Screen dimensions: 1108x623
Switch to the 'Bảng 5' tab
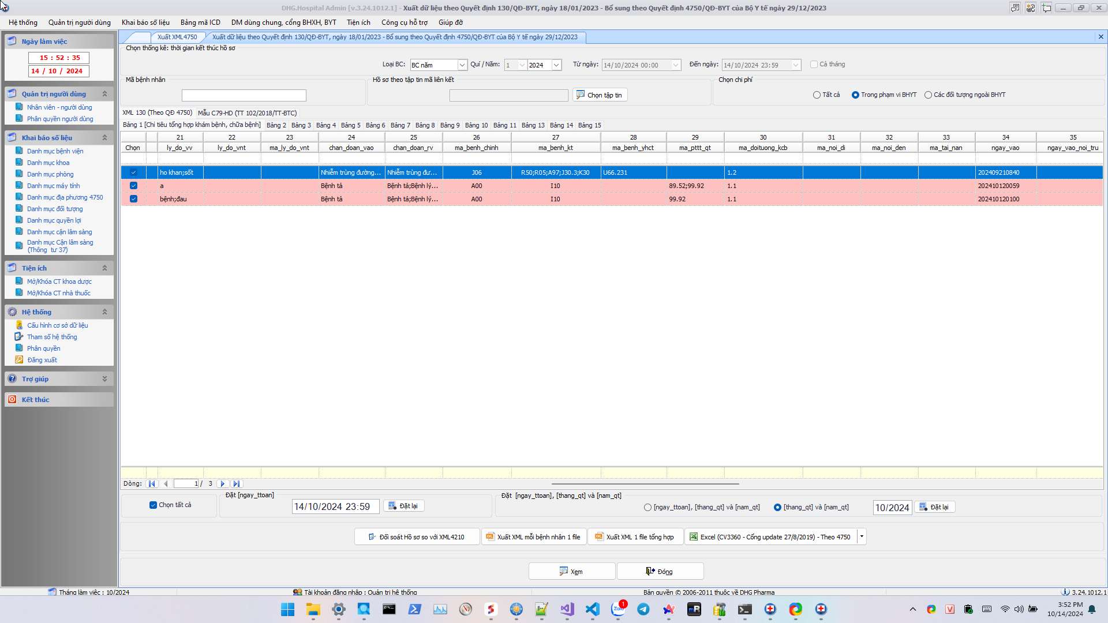(x=350, y=125)
